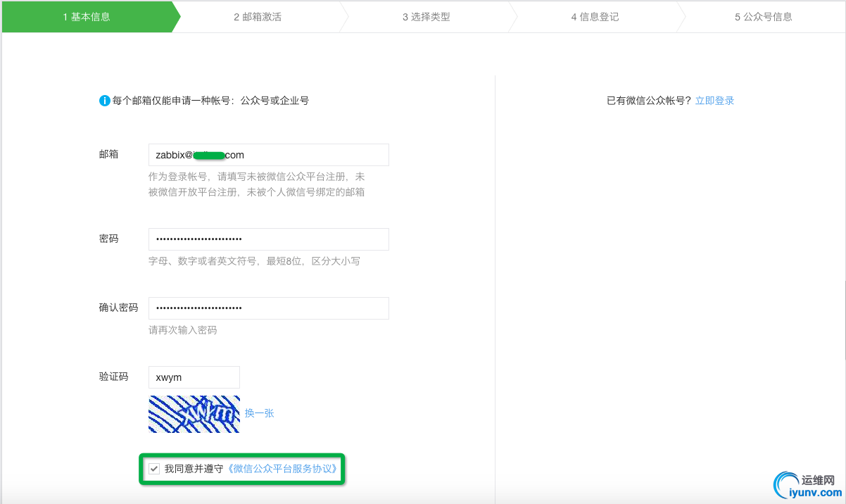
Task: Click the 验证码 input containing xwym
Action: click(x=194, y=377)
